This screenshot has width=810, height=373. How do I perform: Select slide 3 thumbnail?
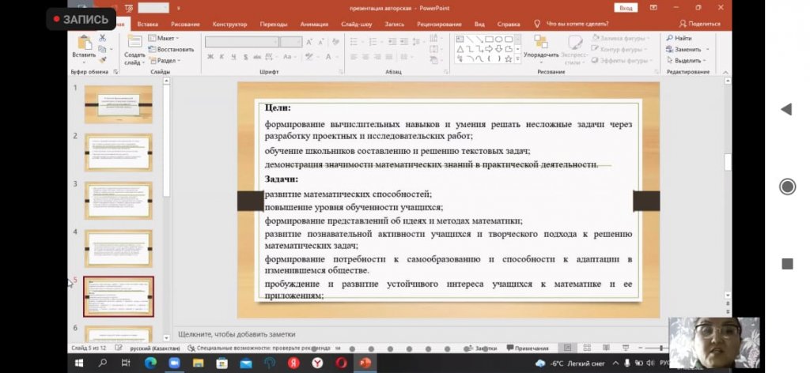click(119, 201)
